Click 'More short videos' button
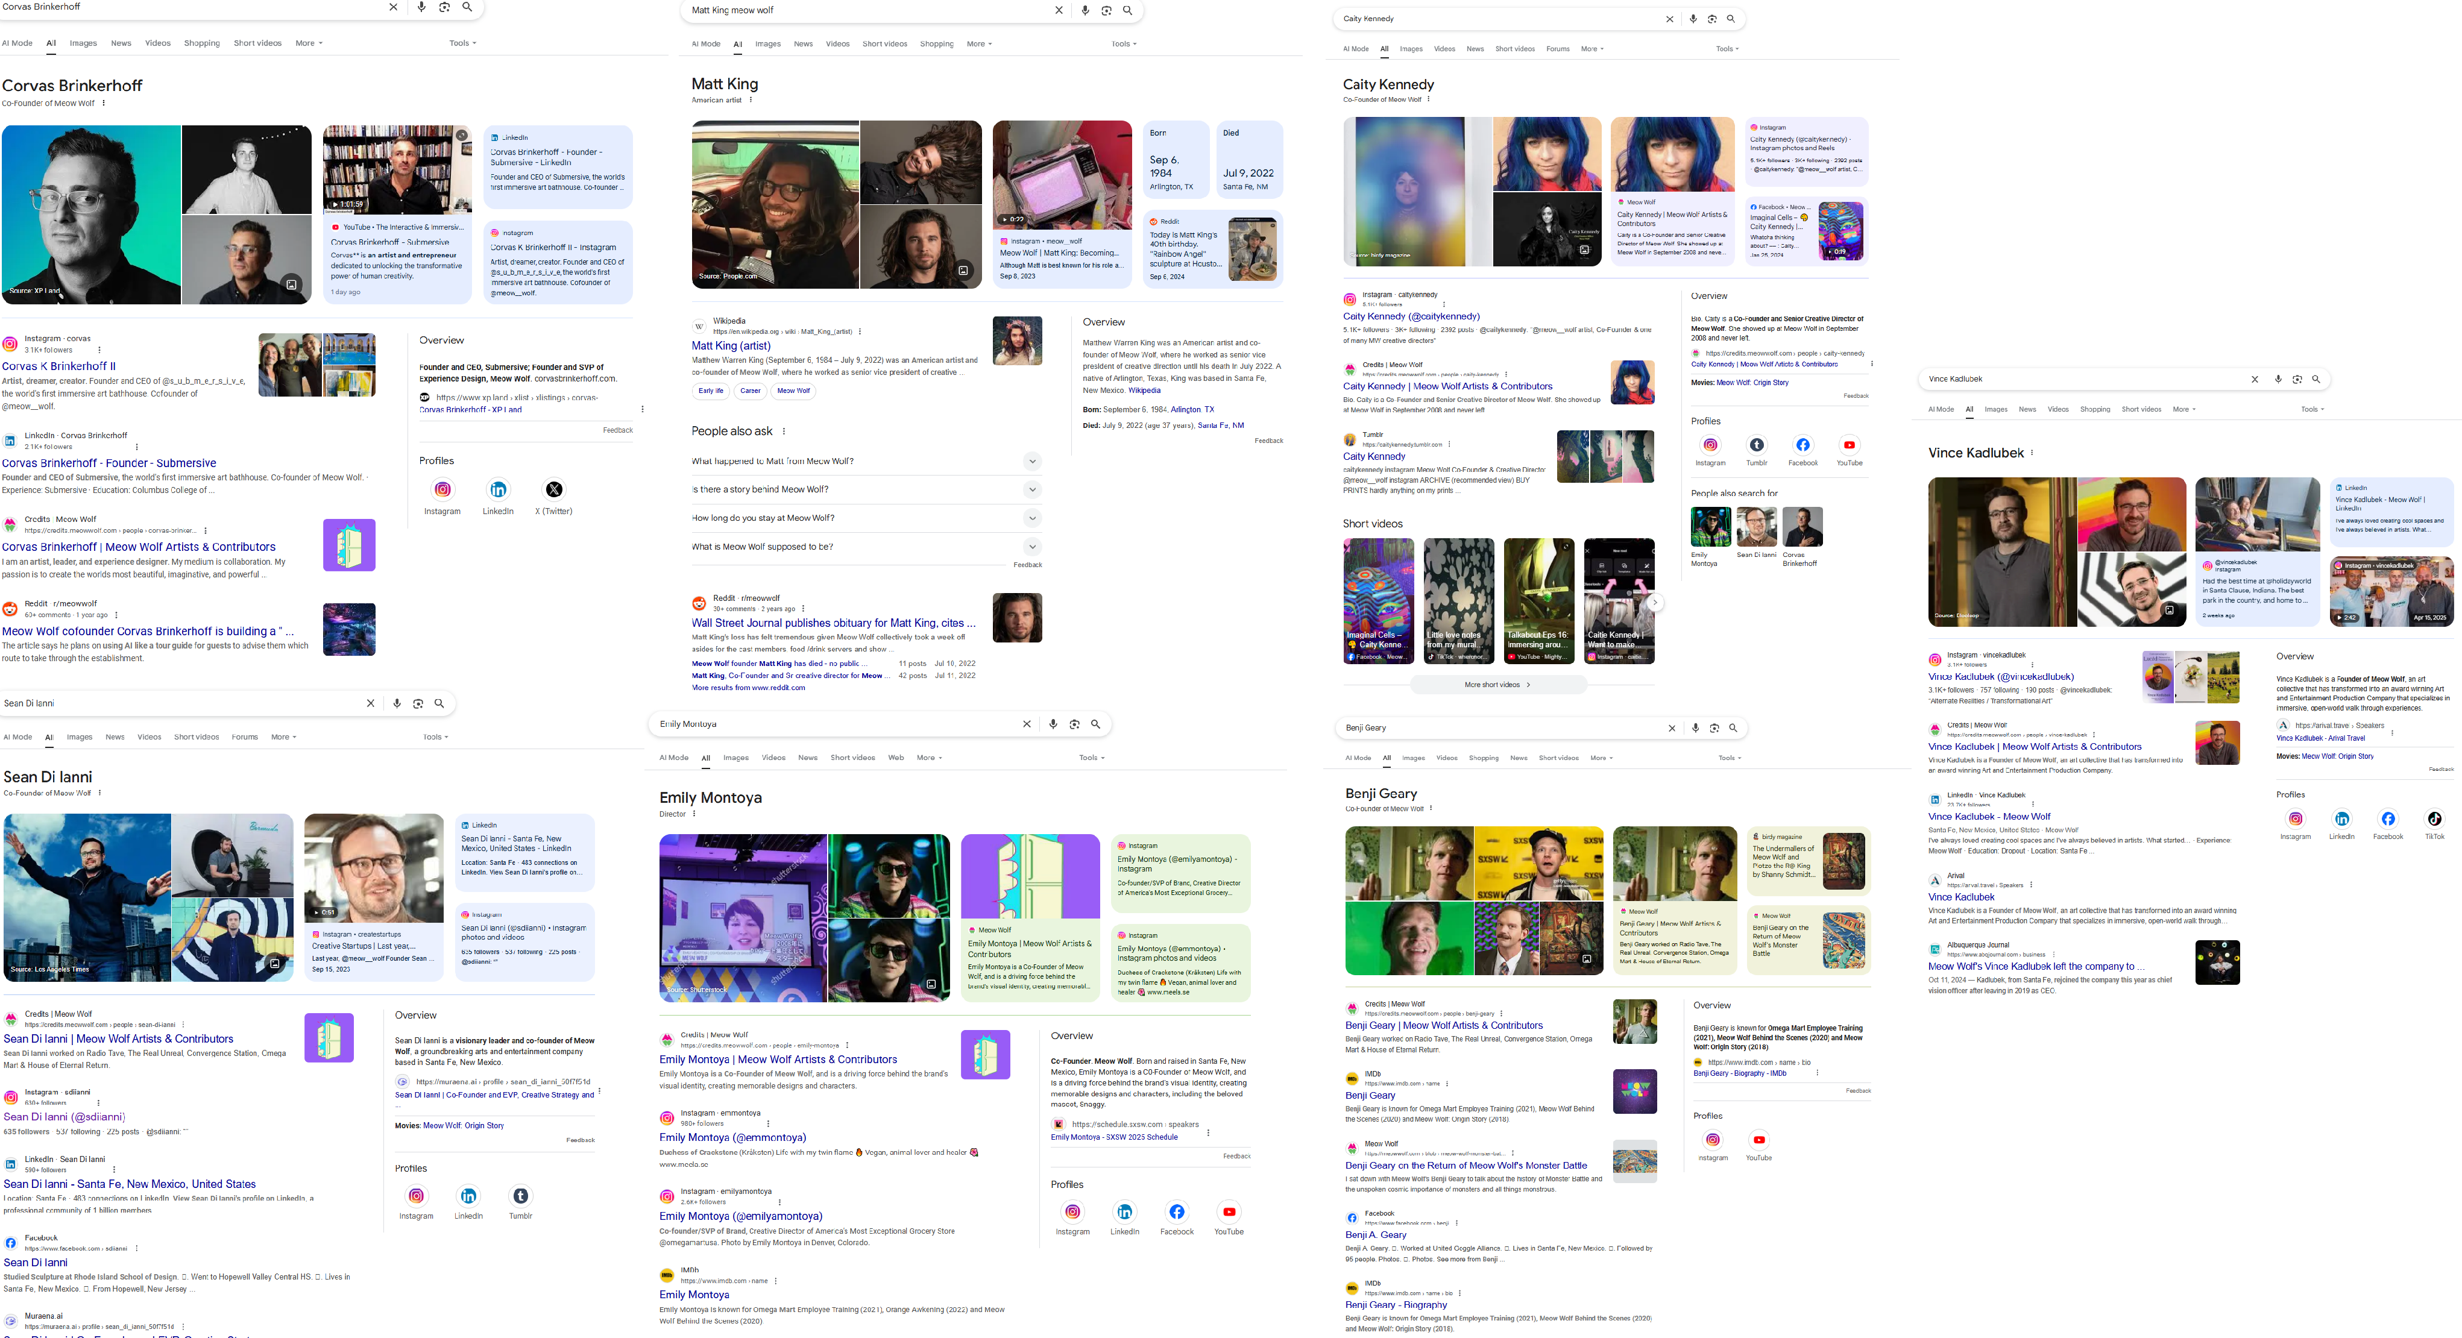This screenshot has height=1338, width=2462. (1497, 684)
